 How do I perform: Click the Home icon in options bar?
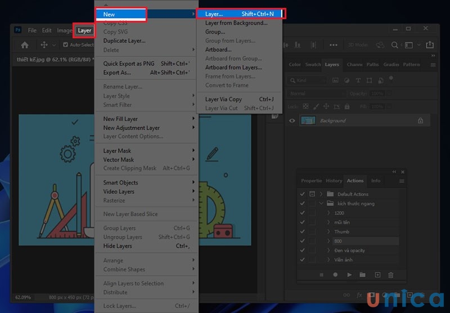(24, 45)
